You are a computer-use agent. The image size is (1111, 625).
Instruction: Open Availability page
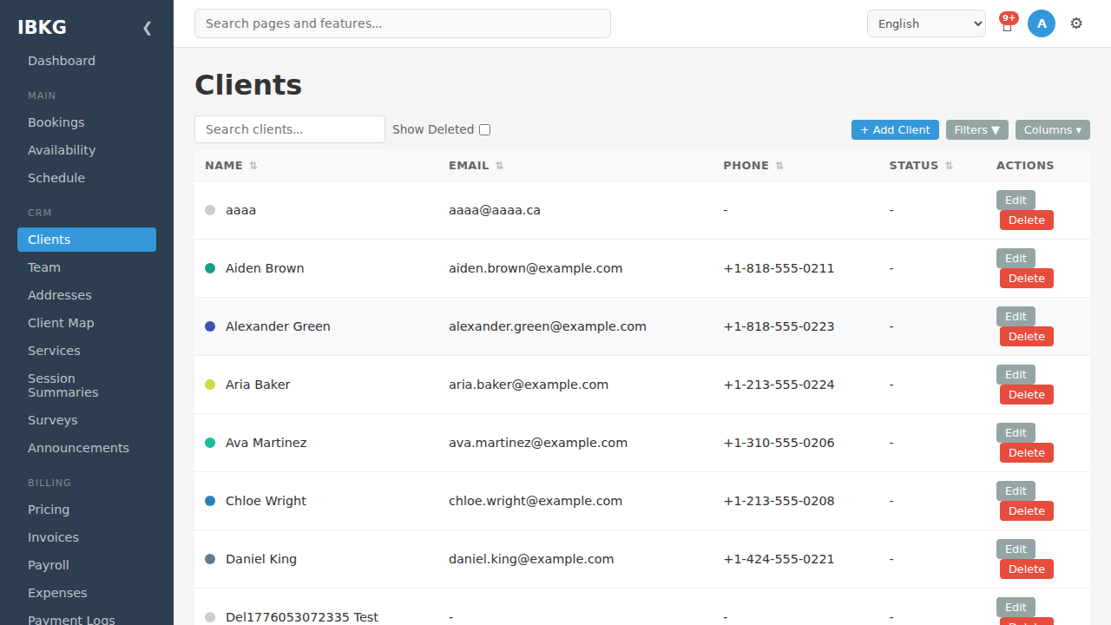(x=87, y=150)
